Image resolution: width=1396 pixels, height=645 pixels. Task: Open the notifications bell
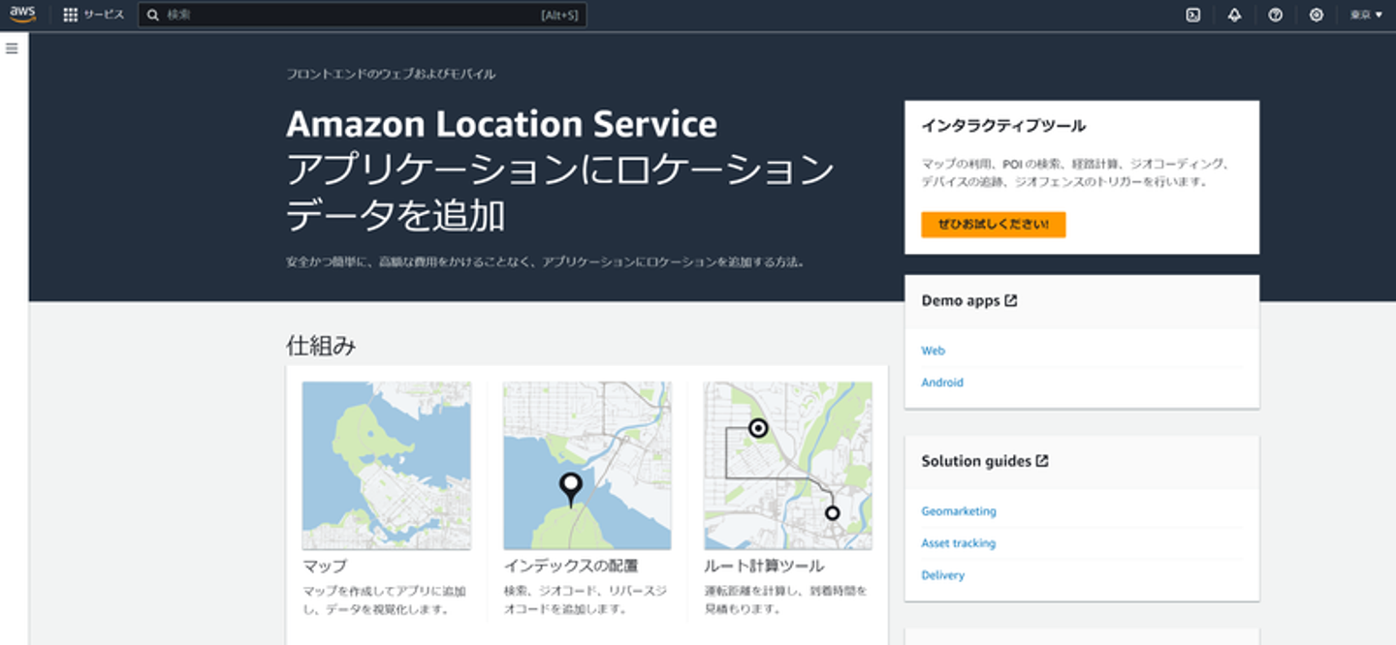[1234, 15]
